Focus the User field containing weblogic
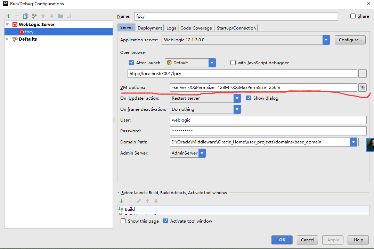The width and height of the screenshot is (374, 249). pos(268,120)
